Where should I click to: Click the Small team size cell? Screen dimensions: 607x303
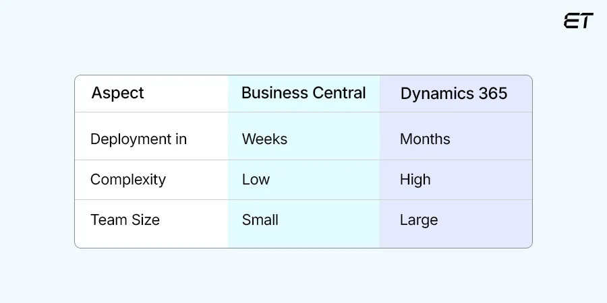(260, 220)
